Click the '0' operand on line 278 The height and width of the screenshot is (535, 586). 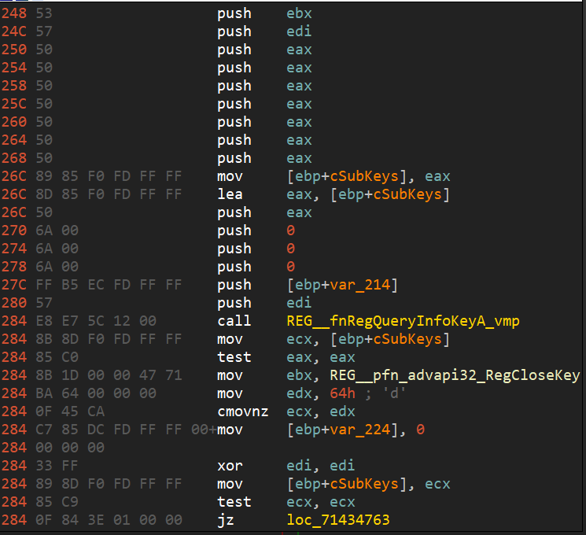coord(291,267)
